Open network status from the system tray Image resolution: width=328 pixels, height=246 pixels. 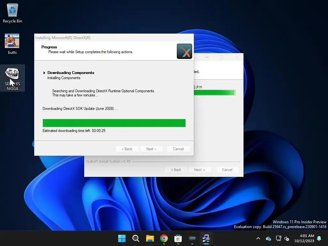(x=278, y=238)
